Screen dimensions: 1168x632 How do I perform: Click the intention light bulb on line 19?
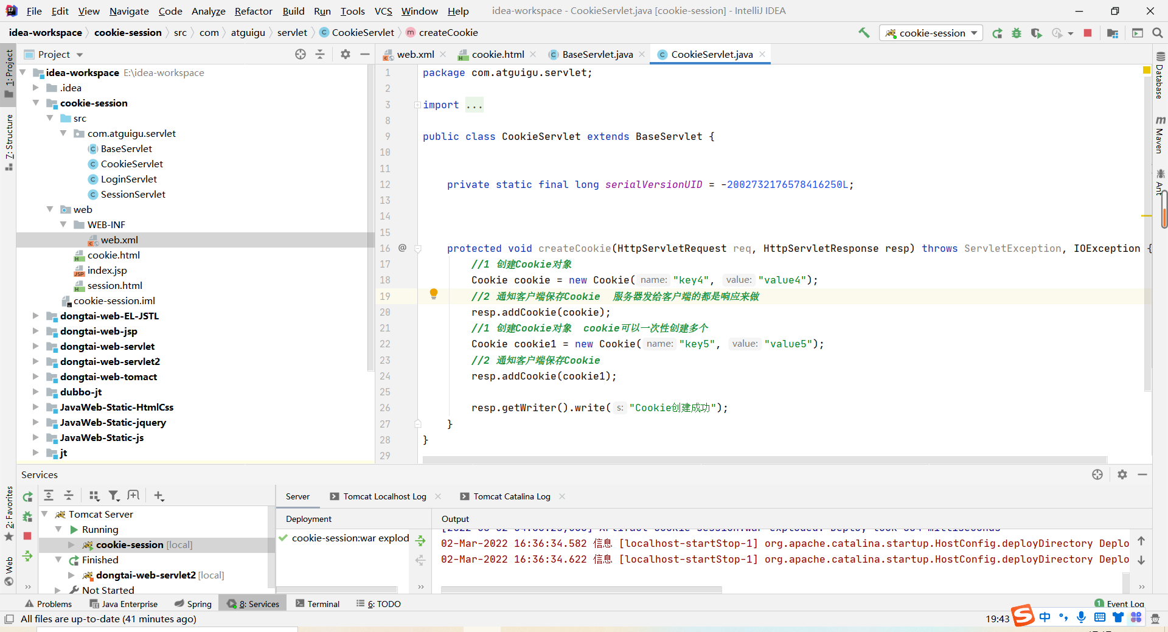434,294
